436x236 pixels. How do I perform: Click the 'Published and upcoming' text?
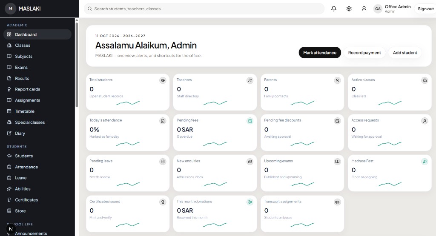[x=283, y=177]
